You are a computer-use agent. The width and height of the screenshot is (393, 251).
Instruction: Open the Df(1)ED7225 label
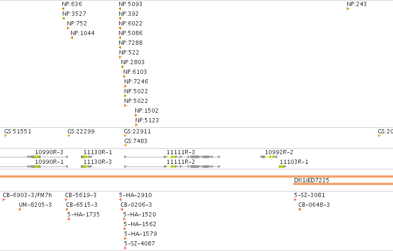coord(312,180)
